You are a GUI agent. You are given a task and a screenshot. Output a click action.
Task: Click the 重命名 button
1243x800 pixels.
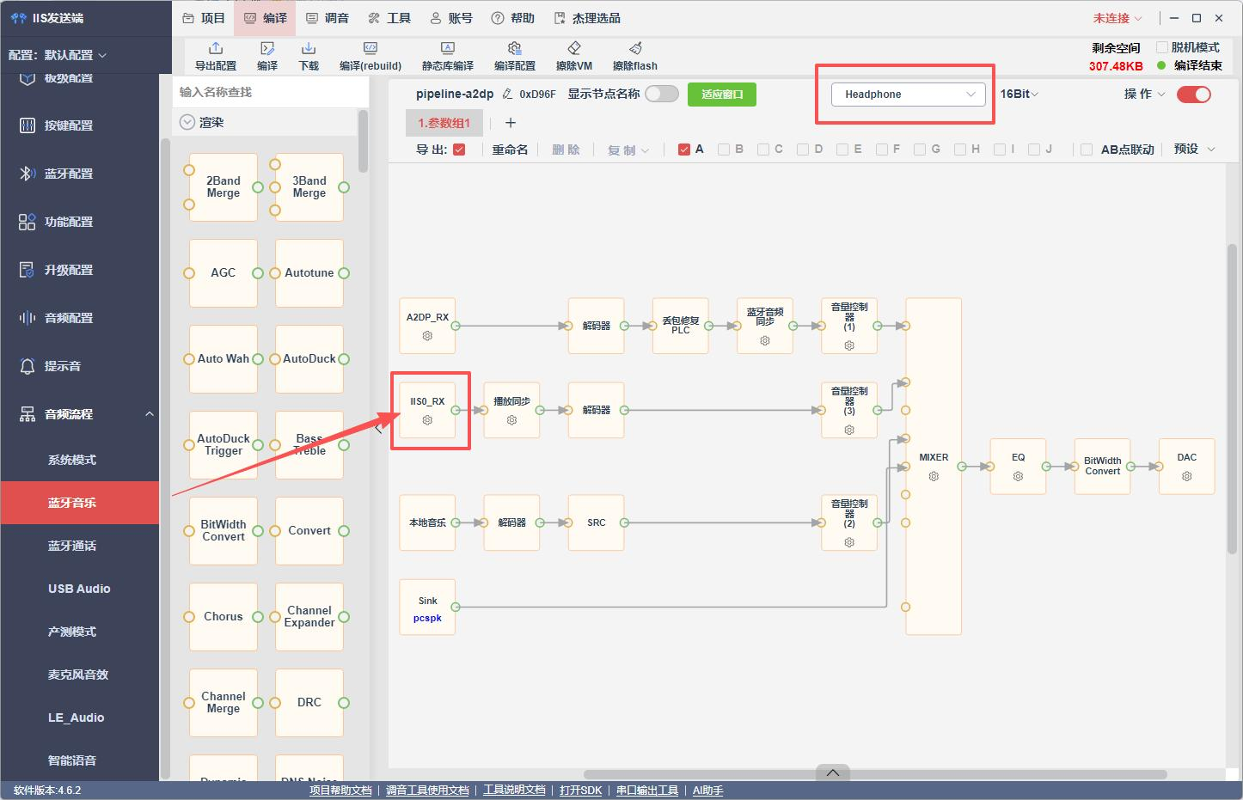(x=510, y=150)
